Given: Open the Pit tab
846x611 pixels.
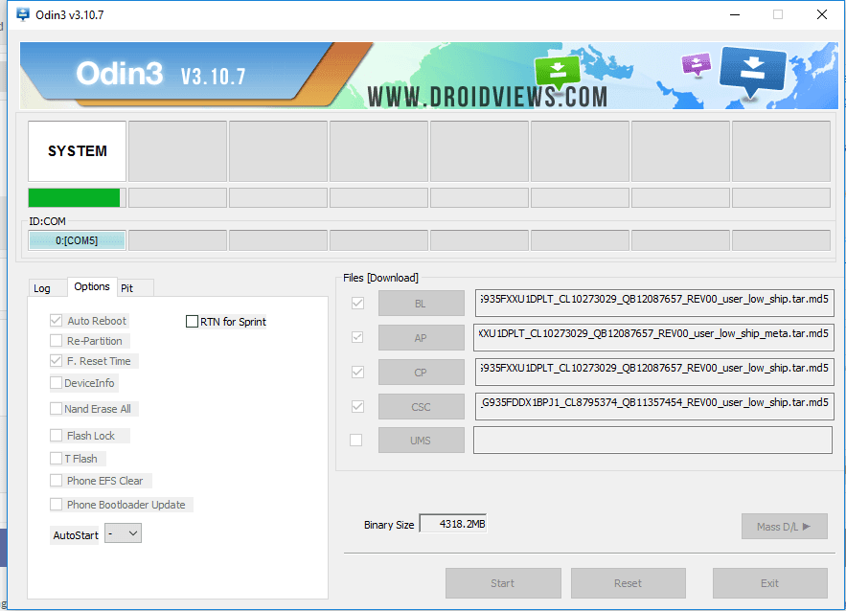Looking at the screenshot, I should 127,288.
